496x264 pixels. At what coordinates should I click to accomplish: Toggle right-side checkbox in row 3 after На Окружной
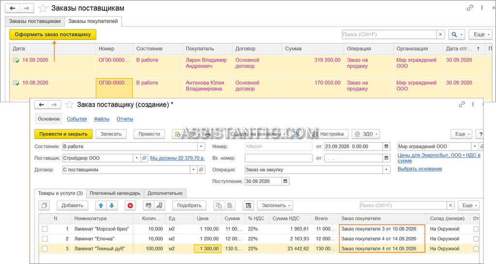click(476, 249)
